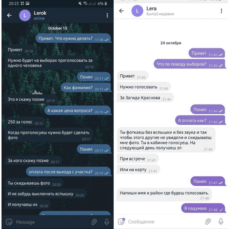Tap back arrow in Lera chat

(121, 11)
